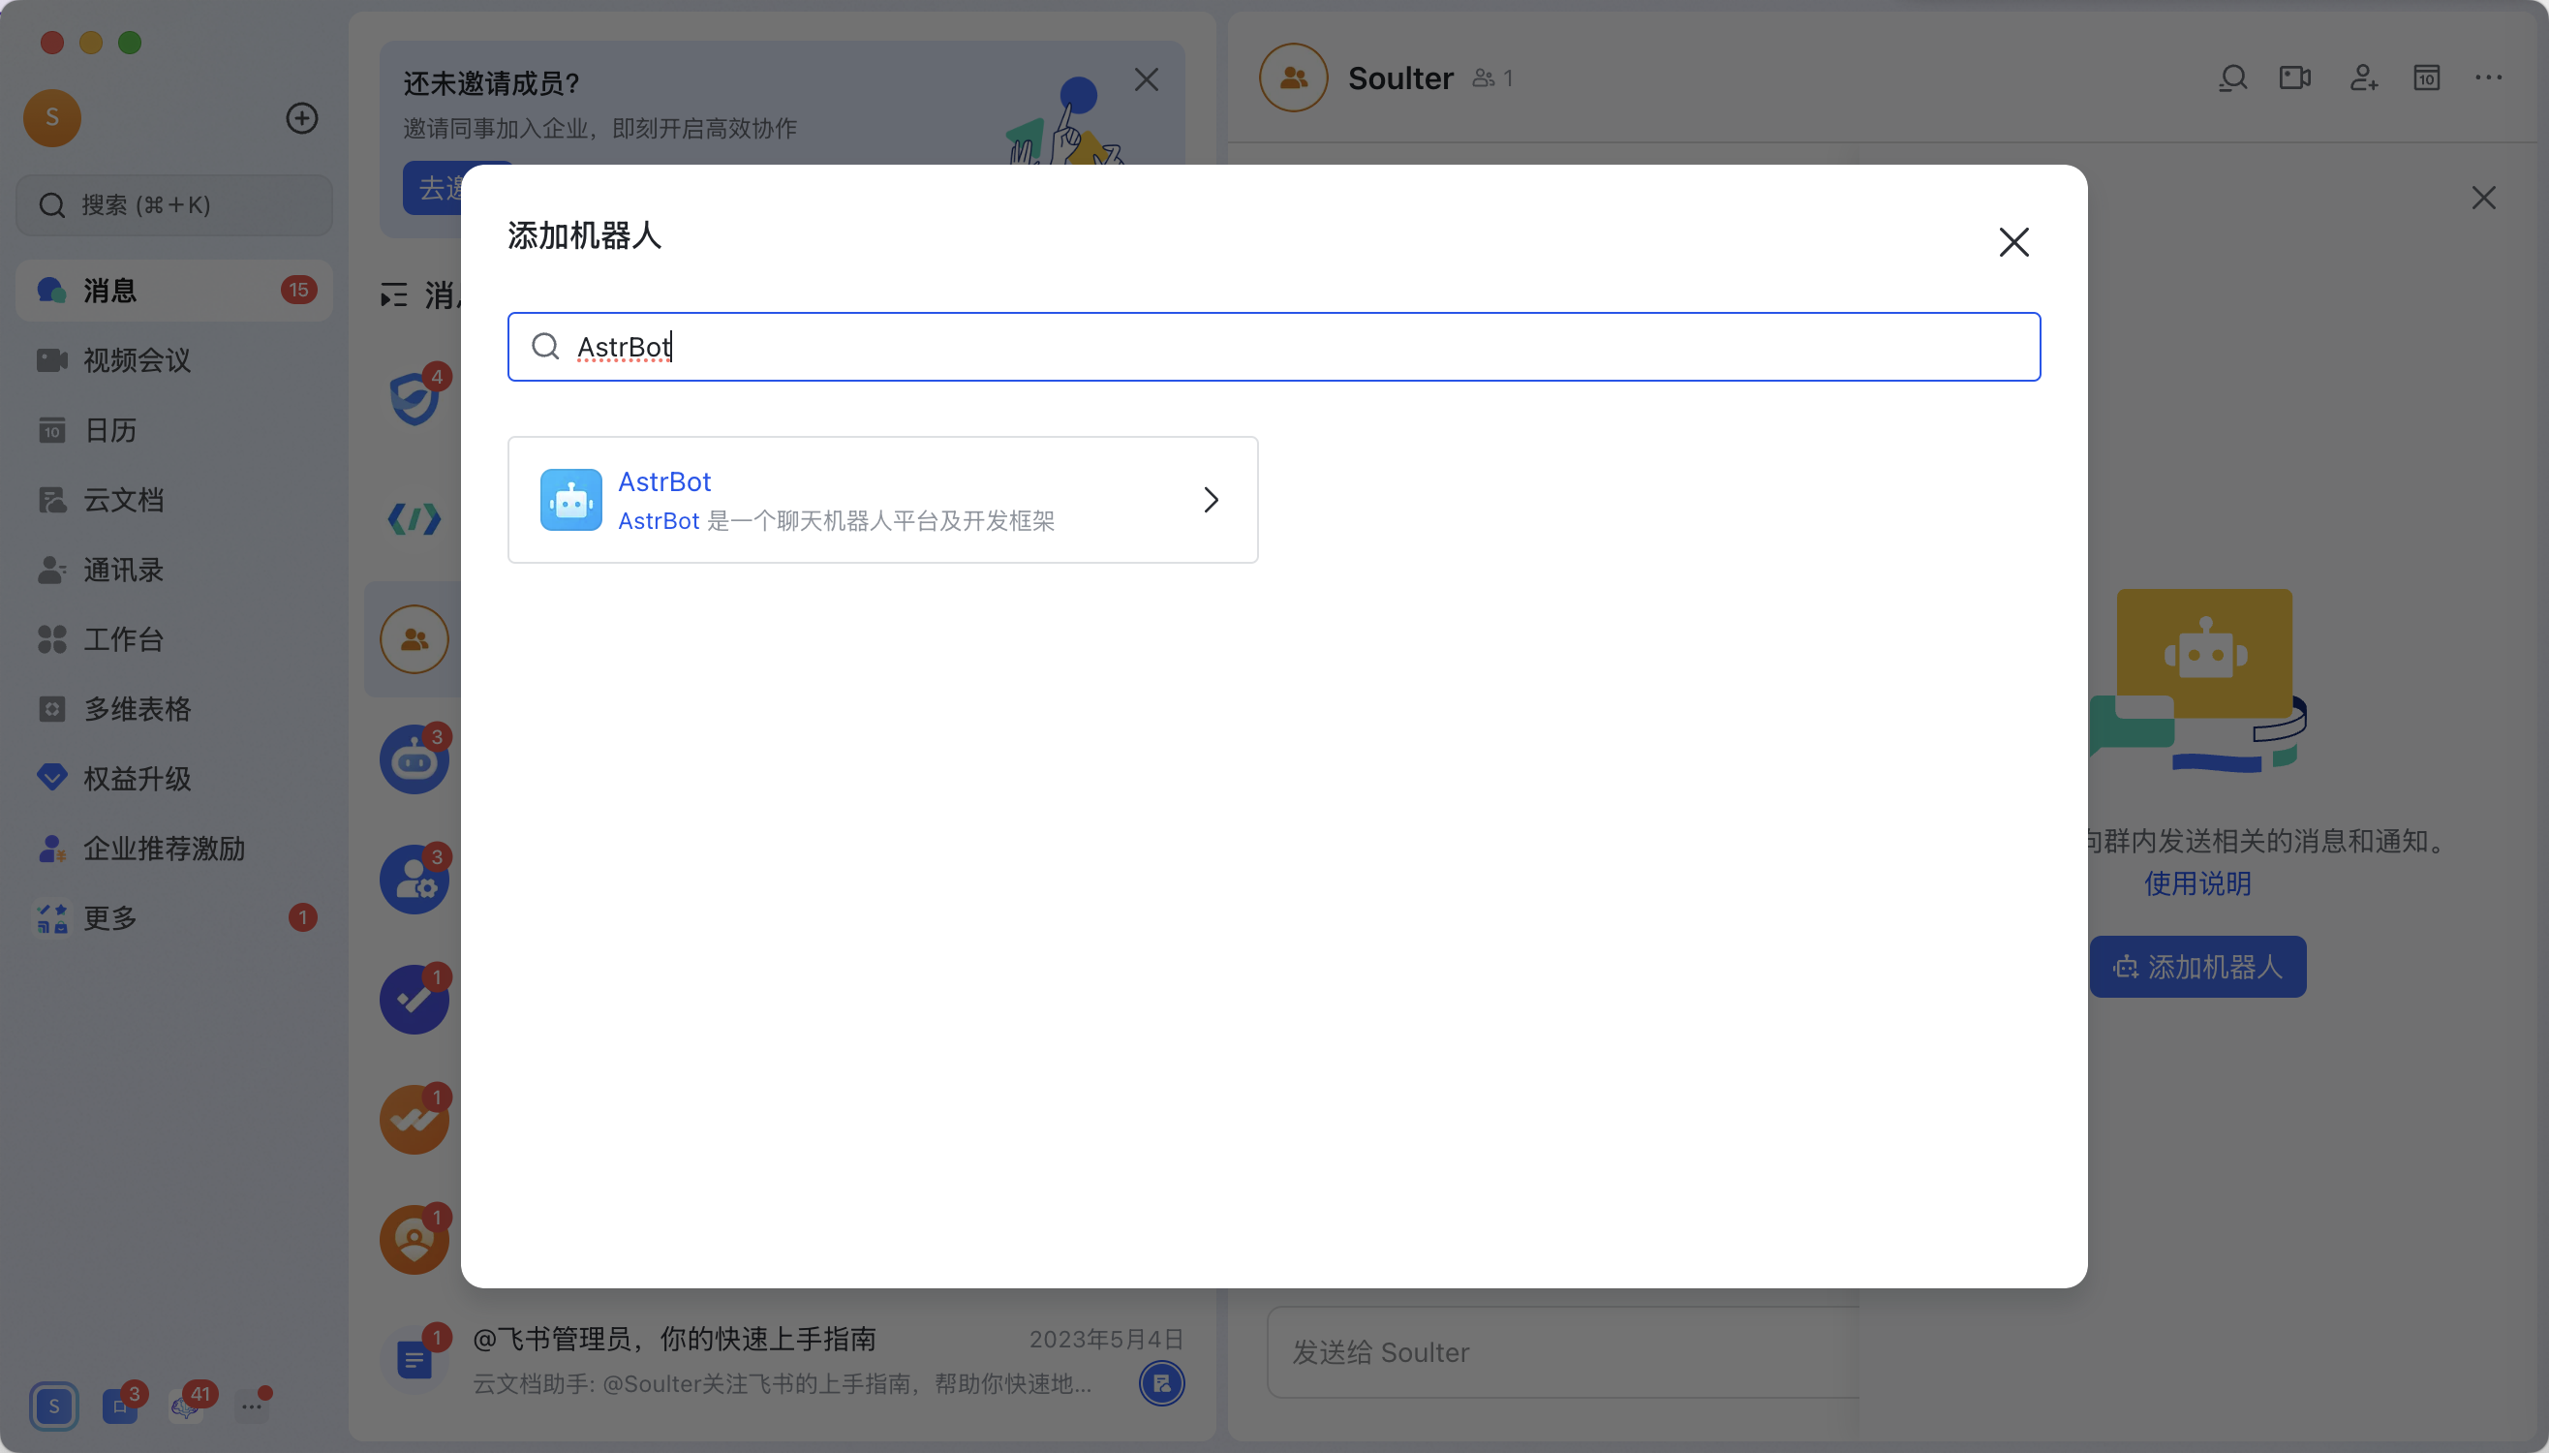Screen dimensions: 2549x1453
Task: Open the 企业推荐激励 section
Action: pos(164,849)
